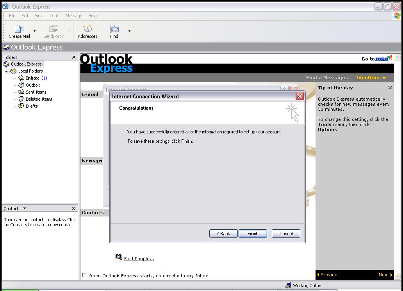Show the Previous tip of the day
This screenshot has height=291, width=403.
(x=328, y=275)
